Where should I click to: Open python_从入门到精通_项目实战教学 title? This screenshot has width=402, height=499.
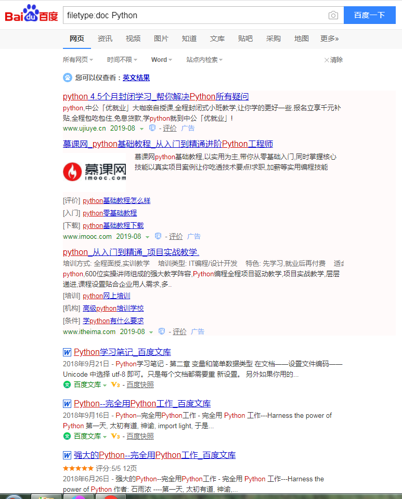[131, 252]
